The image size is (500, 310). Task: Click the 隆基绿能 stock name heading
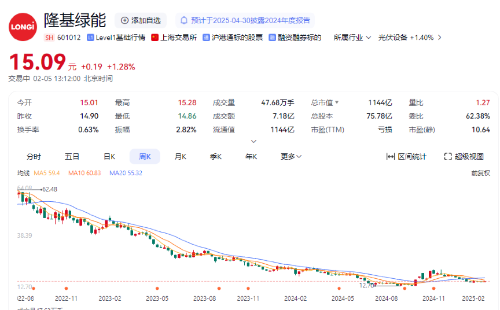[75, 20]
